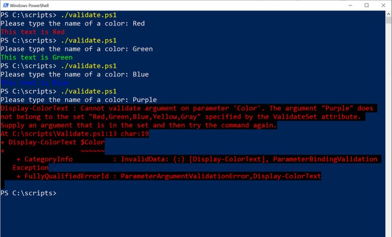Screen dimensions: 392x237
Task: Click the dim blue output text line
Action: click(35, 82)
